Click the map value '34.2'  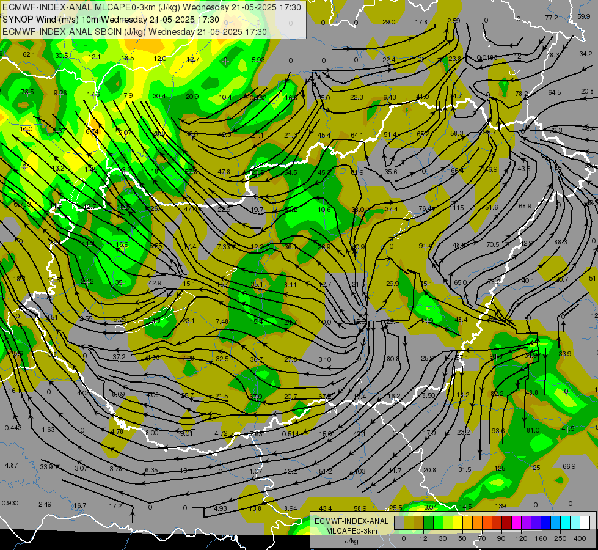tap(586, 54)
